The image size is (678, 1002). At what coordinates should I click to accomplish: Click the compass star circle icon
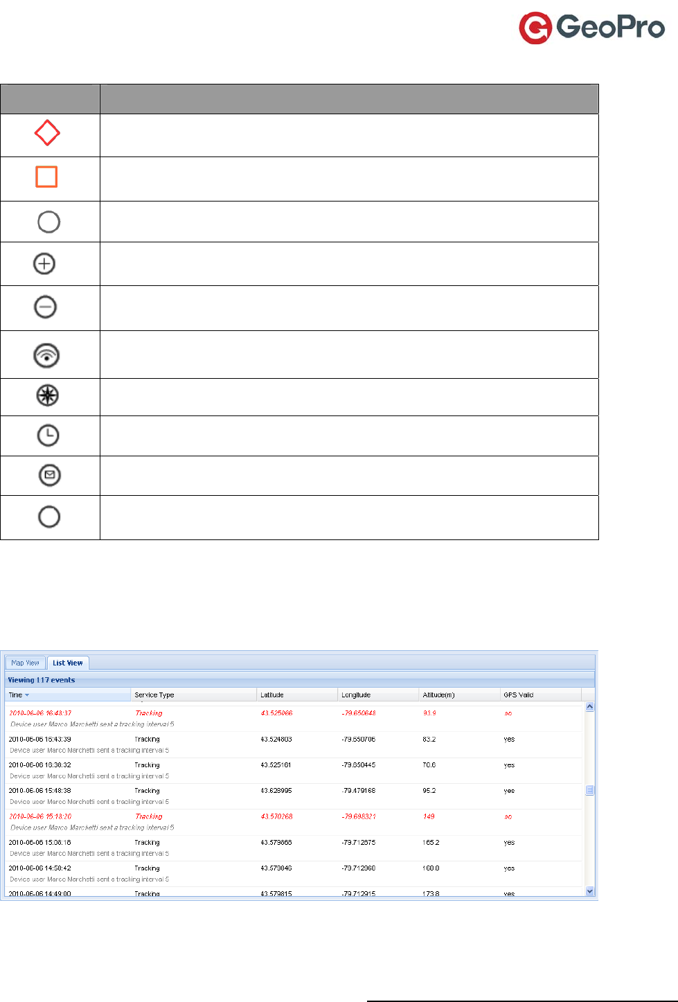click(47, 395)
